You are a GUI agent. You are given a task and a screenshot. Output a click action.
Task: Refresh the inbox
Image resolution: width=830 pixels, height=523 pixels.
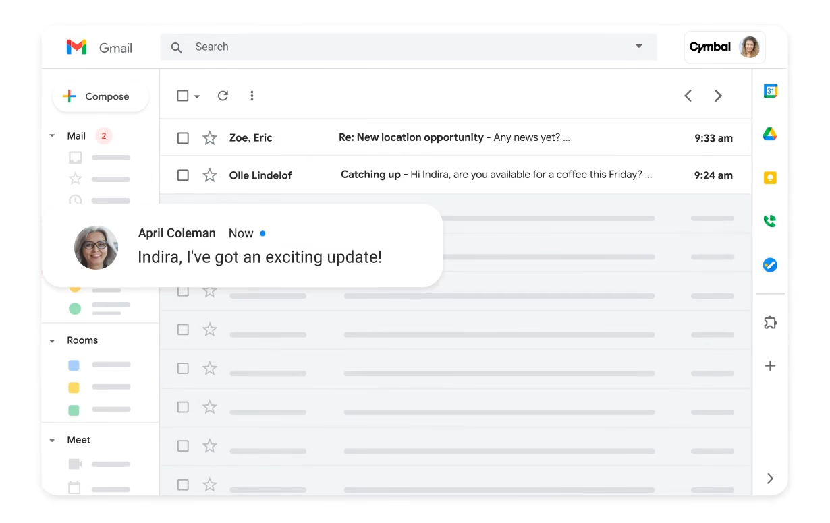tap(223, 96)
